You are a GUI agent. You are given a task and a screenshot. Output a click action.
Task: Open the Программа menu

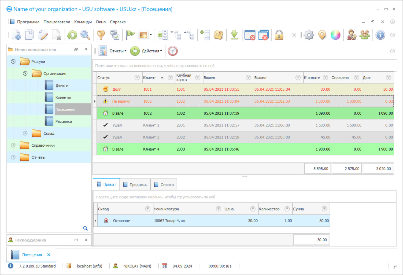pyautogui.click(x=28, y=22)
